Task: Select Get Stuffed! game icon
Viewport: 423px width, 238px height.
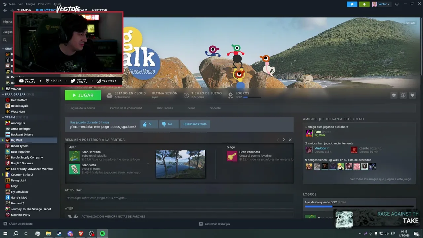Action: click(8, 100)
